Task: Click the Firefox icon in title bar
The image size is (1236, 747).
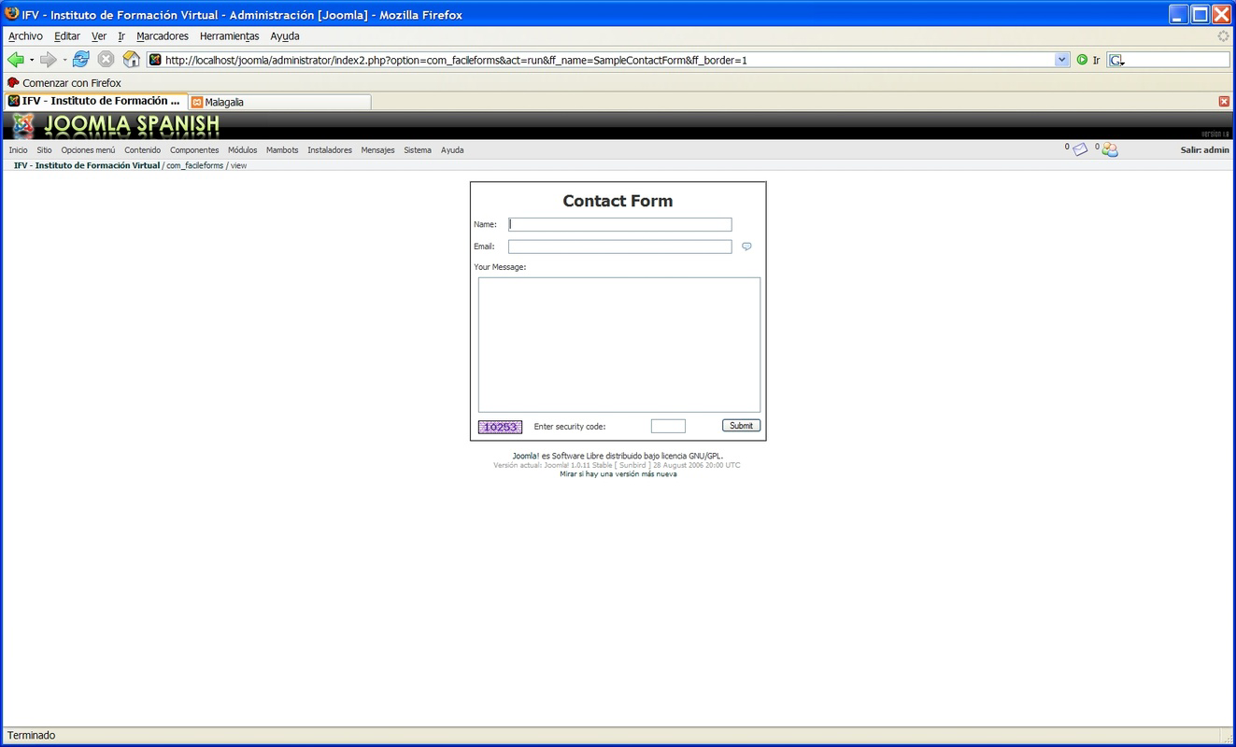Action: pos(12,14)
